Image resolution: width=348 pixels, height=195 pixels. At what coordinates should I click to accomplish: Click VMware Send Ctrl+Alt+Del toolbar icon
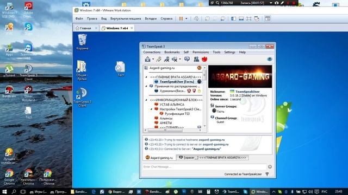coord(196,18)
